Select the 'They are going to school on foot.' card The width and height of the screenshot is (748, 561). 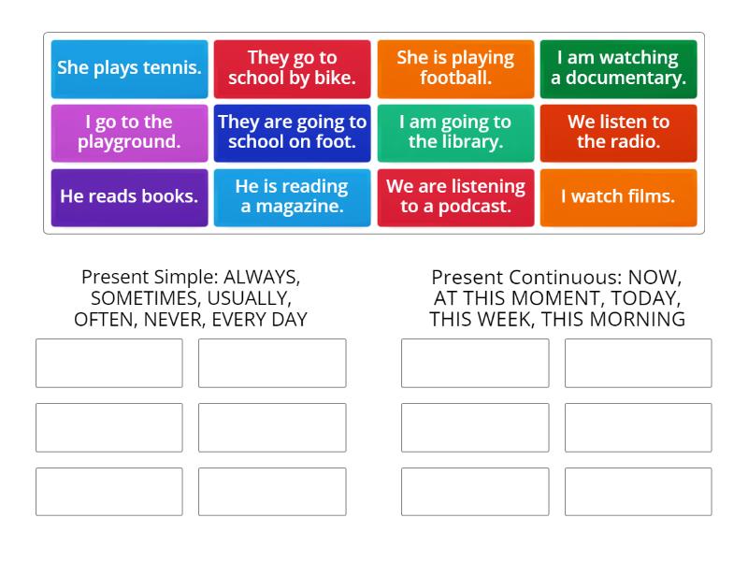point(292,133)
